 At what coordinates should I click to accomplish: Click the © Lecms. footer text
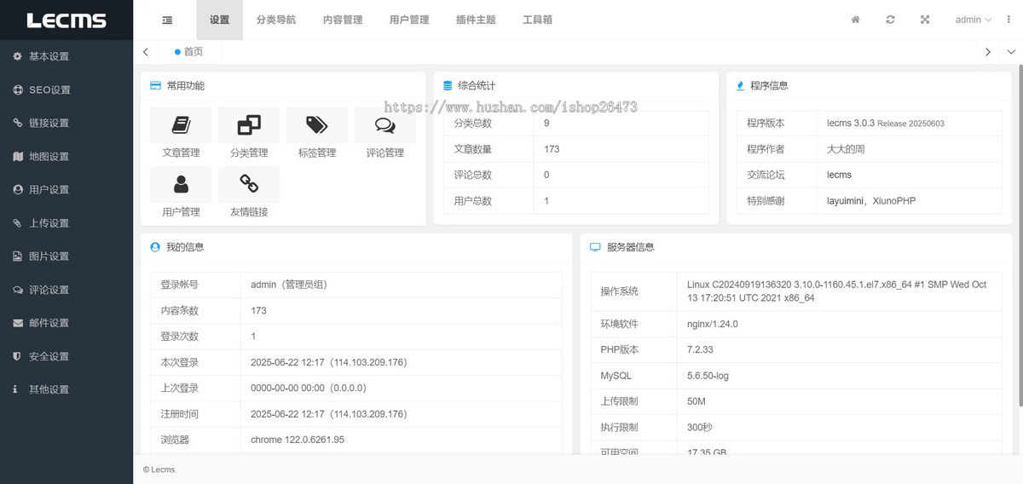[159, 470]
